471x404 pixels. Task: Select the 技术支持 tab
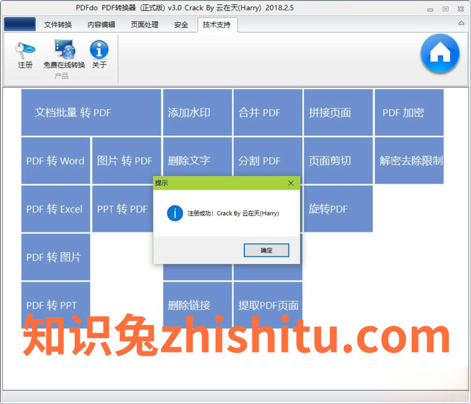(217, 25)
